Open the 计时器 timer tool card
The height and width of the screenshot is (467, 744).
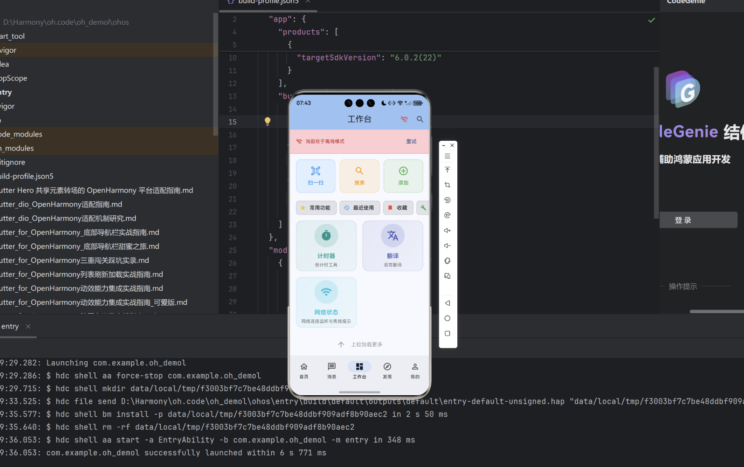[x=326, y=246]
